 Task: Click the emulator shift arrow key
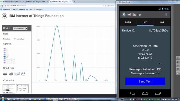coord(178,69)
